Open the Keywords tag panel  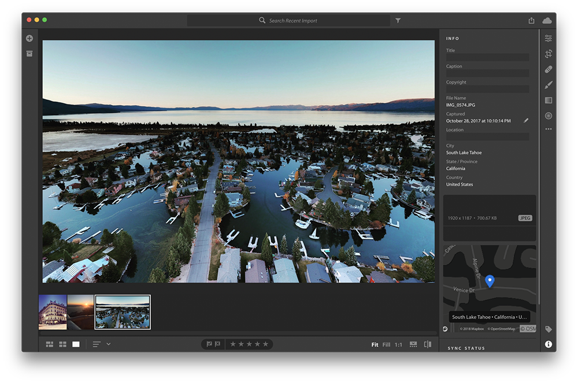click(549, 329)
